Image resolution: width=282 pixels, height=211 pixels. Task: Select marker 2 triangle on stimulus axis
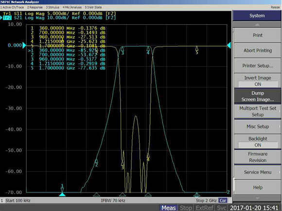96,194
